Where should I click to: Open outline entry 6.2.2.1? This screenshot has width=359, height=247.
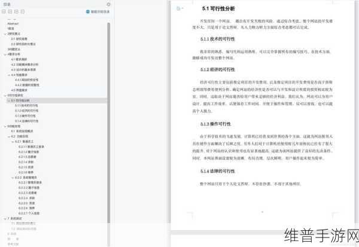coord(31,182)
